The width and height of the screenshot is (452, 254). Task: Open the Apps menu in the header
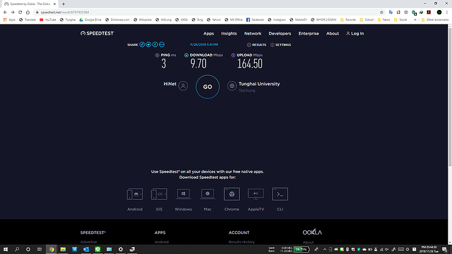(208, 33)
